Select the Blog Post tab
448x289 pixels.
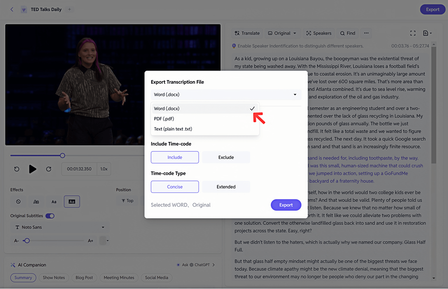click(x=84, y=278)
